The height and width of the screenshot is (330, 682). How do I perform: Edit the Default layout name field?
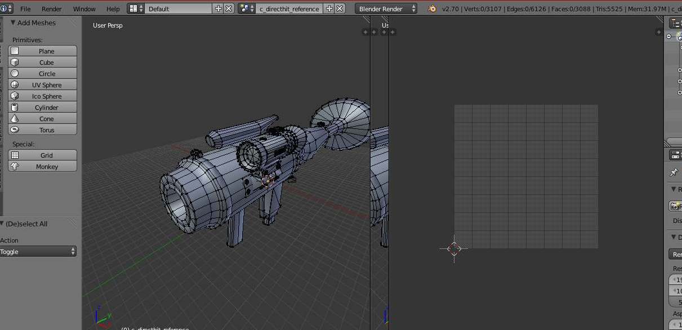tap(179, 8)
